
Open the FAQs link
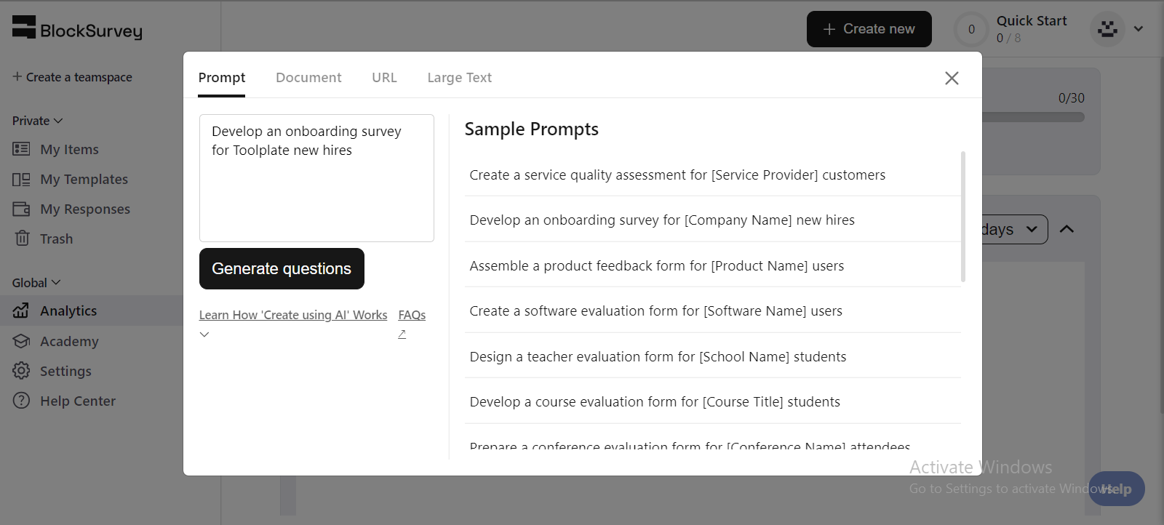(412, 315)
